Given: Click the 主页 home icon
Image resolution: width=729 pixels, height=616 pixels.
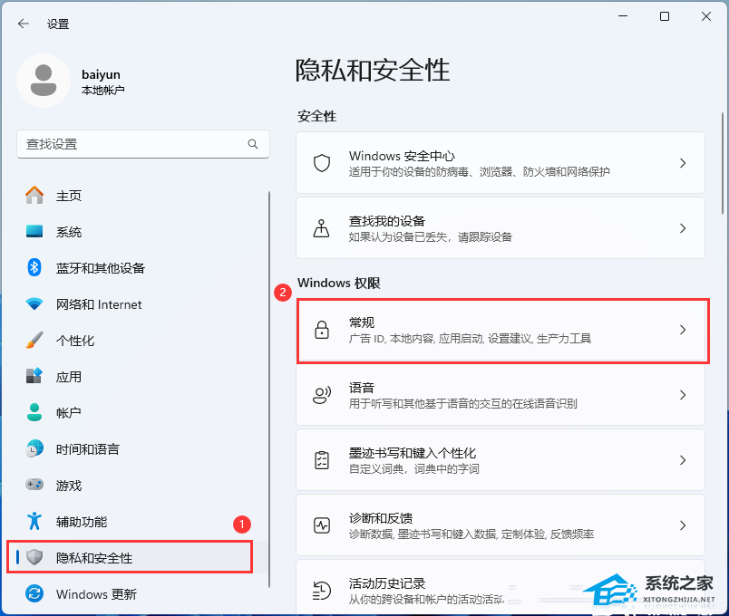Looking at the screenshot, I should click(x=34, y=195).
